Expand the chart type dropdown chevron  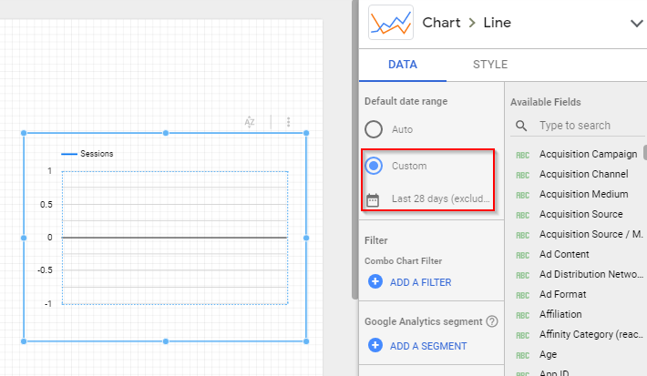point(637,23)
